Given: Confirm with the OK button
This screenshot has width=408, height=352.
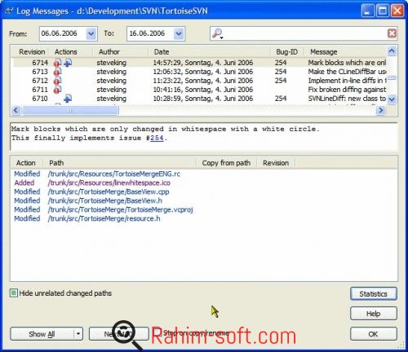Looking at the screenshot, I should click(x=374, y=334).
